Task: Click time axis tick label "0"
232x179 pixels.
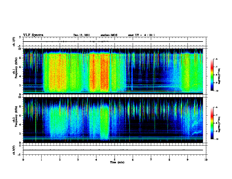Action: click(23, 160)
